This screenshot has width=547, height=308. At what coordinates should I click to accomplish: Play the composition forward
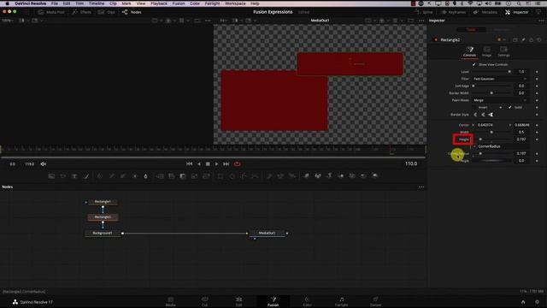(x=216, y=163)
